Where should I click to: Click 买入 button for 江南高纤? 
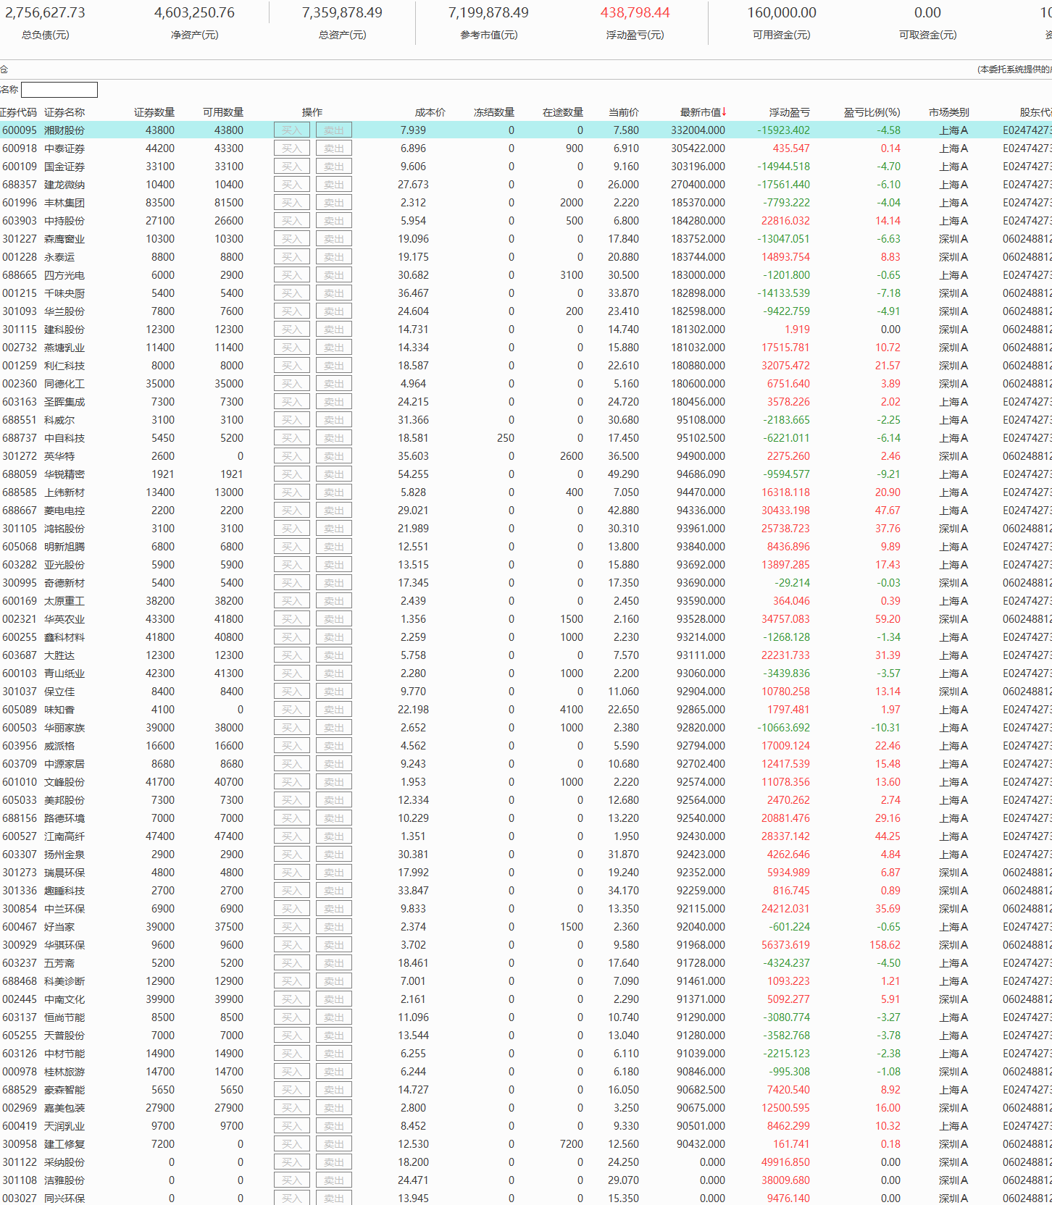(292, 836)
